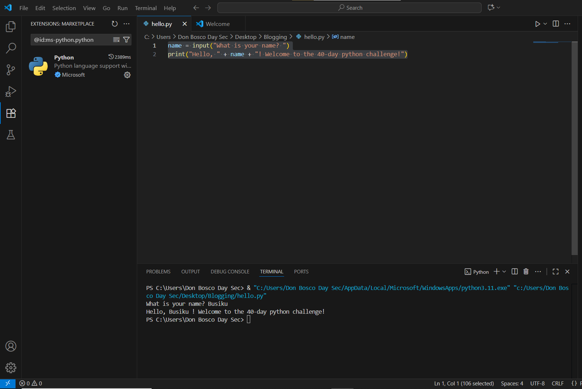Screen dimensions: 582x389
Task: Split the editor to the right
Action: click(555, 24)
